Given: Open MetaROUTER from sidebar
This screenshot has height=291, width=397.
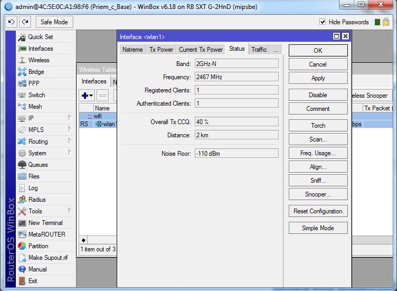Looking at the screenshot, I should pos(47,234).
